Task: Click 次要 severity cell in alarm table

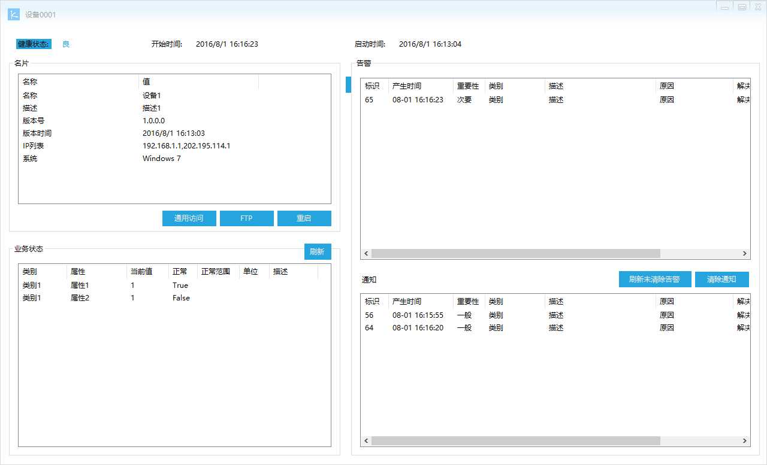Action: pos(464,100)
